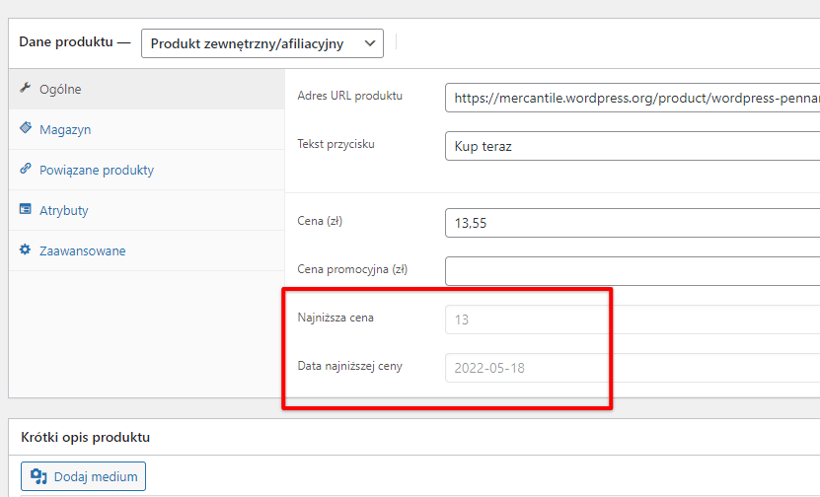Click the tag icon beside Magazyn
The height and width of the screenshot is (497, 820).
click(x=25, y=127)
